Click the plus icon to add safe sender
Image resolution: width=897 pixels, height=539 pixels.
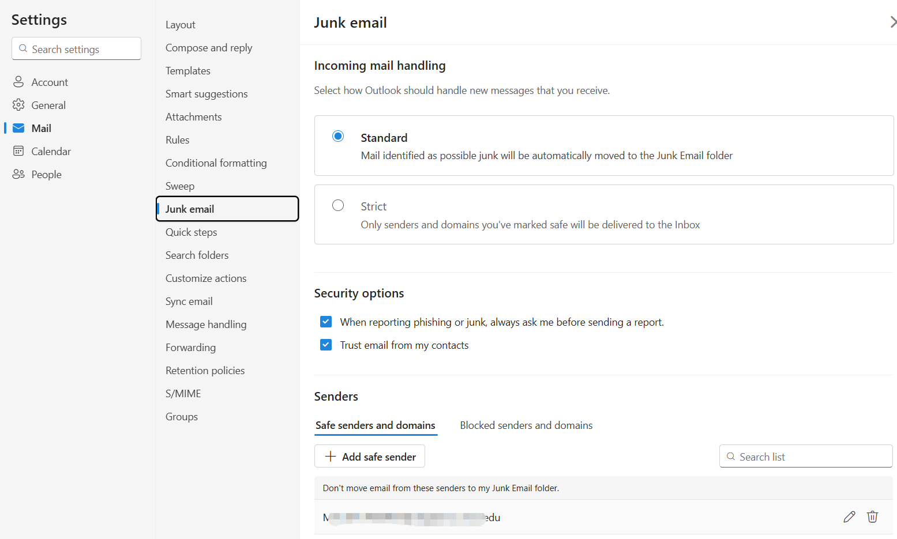click(x=331, y=457)
